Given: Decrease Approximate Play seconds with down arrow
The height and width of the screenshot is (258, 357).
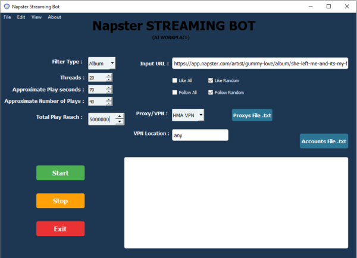Looking at the screenshot, I should click(109, 91).
